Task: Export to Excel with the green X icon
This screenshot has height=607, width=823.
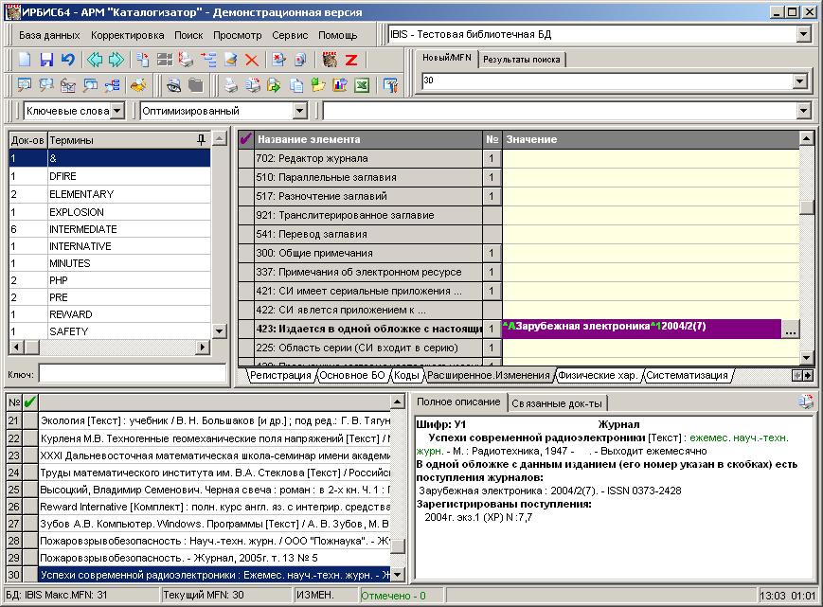Action: 362,85
